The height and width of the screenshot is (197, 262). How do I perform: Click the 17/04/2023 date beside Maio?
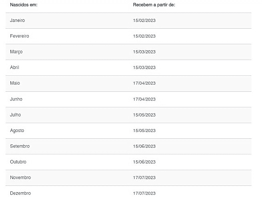(144, 83)
